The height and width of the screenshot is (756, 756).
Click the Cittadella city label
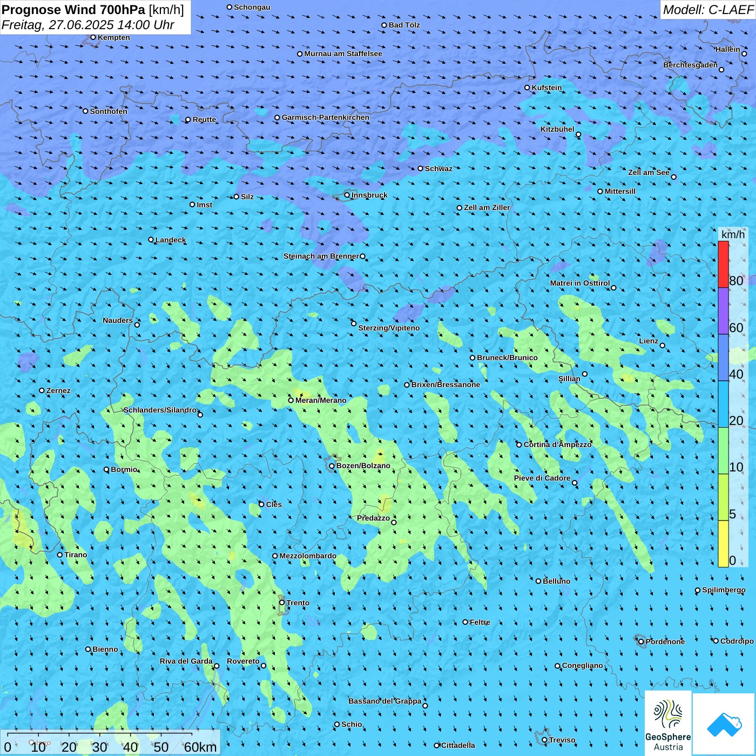(x=458, y=745)
